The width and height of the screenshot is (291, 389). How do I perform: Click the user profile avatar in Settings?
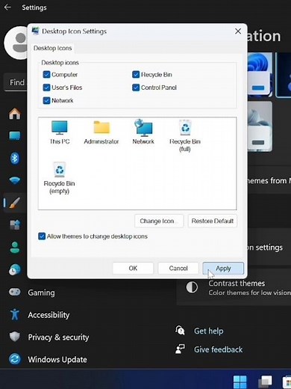pos(16,43)
